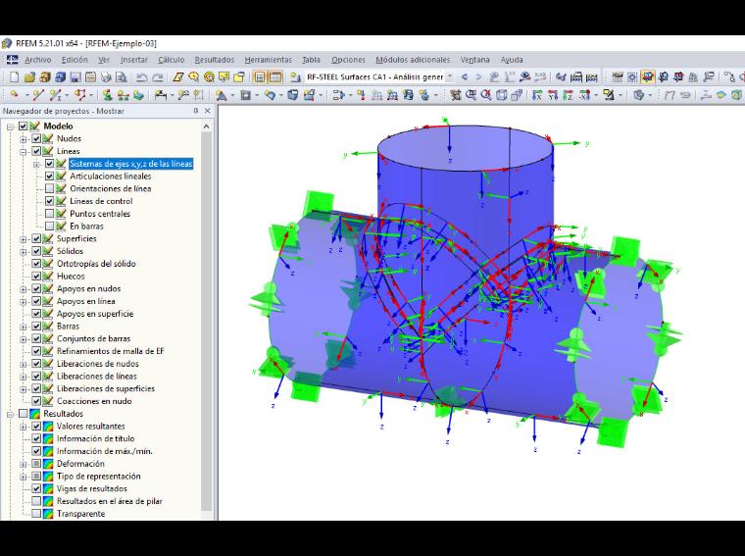Open the load case dropdown arrow

tap(450, 77)
